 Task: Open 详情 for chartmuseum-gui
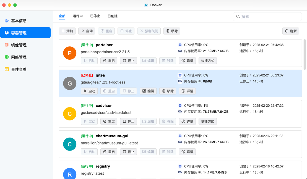(x=187, y=152)
